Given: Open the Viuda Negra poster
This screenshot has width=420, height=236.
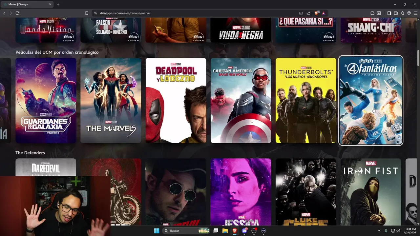Looking at the screenshot, I should 241,30.
